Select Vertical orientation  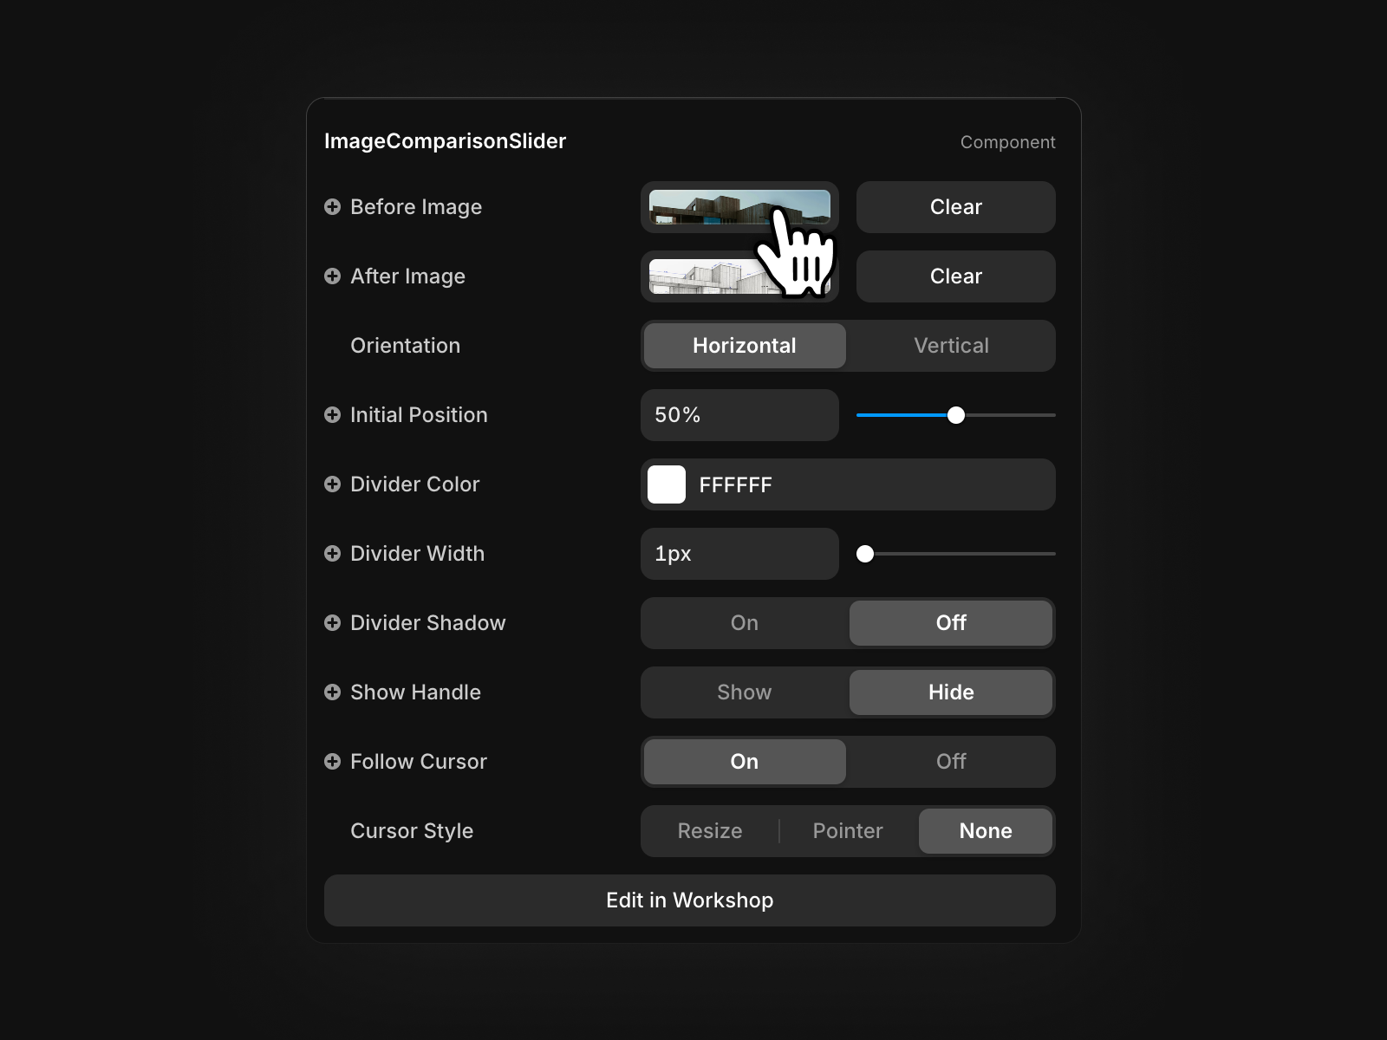point(951,346)
